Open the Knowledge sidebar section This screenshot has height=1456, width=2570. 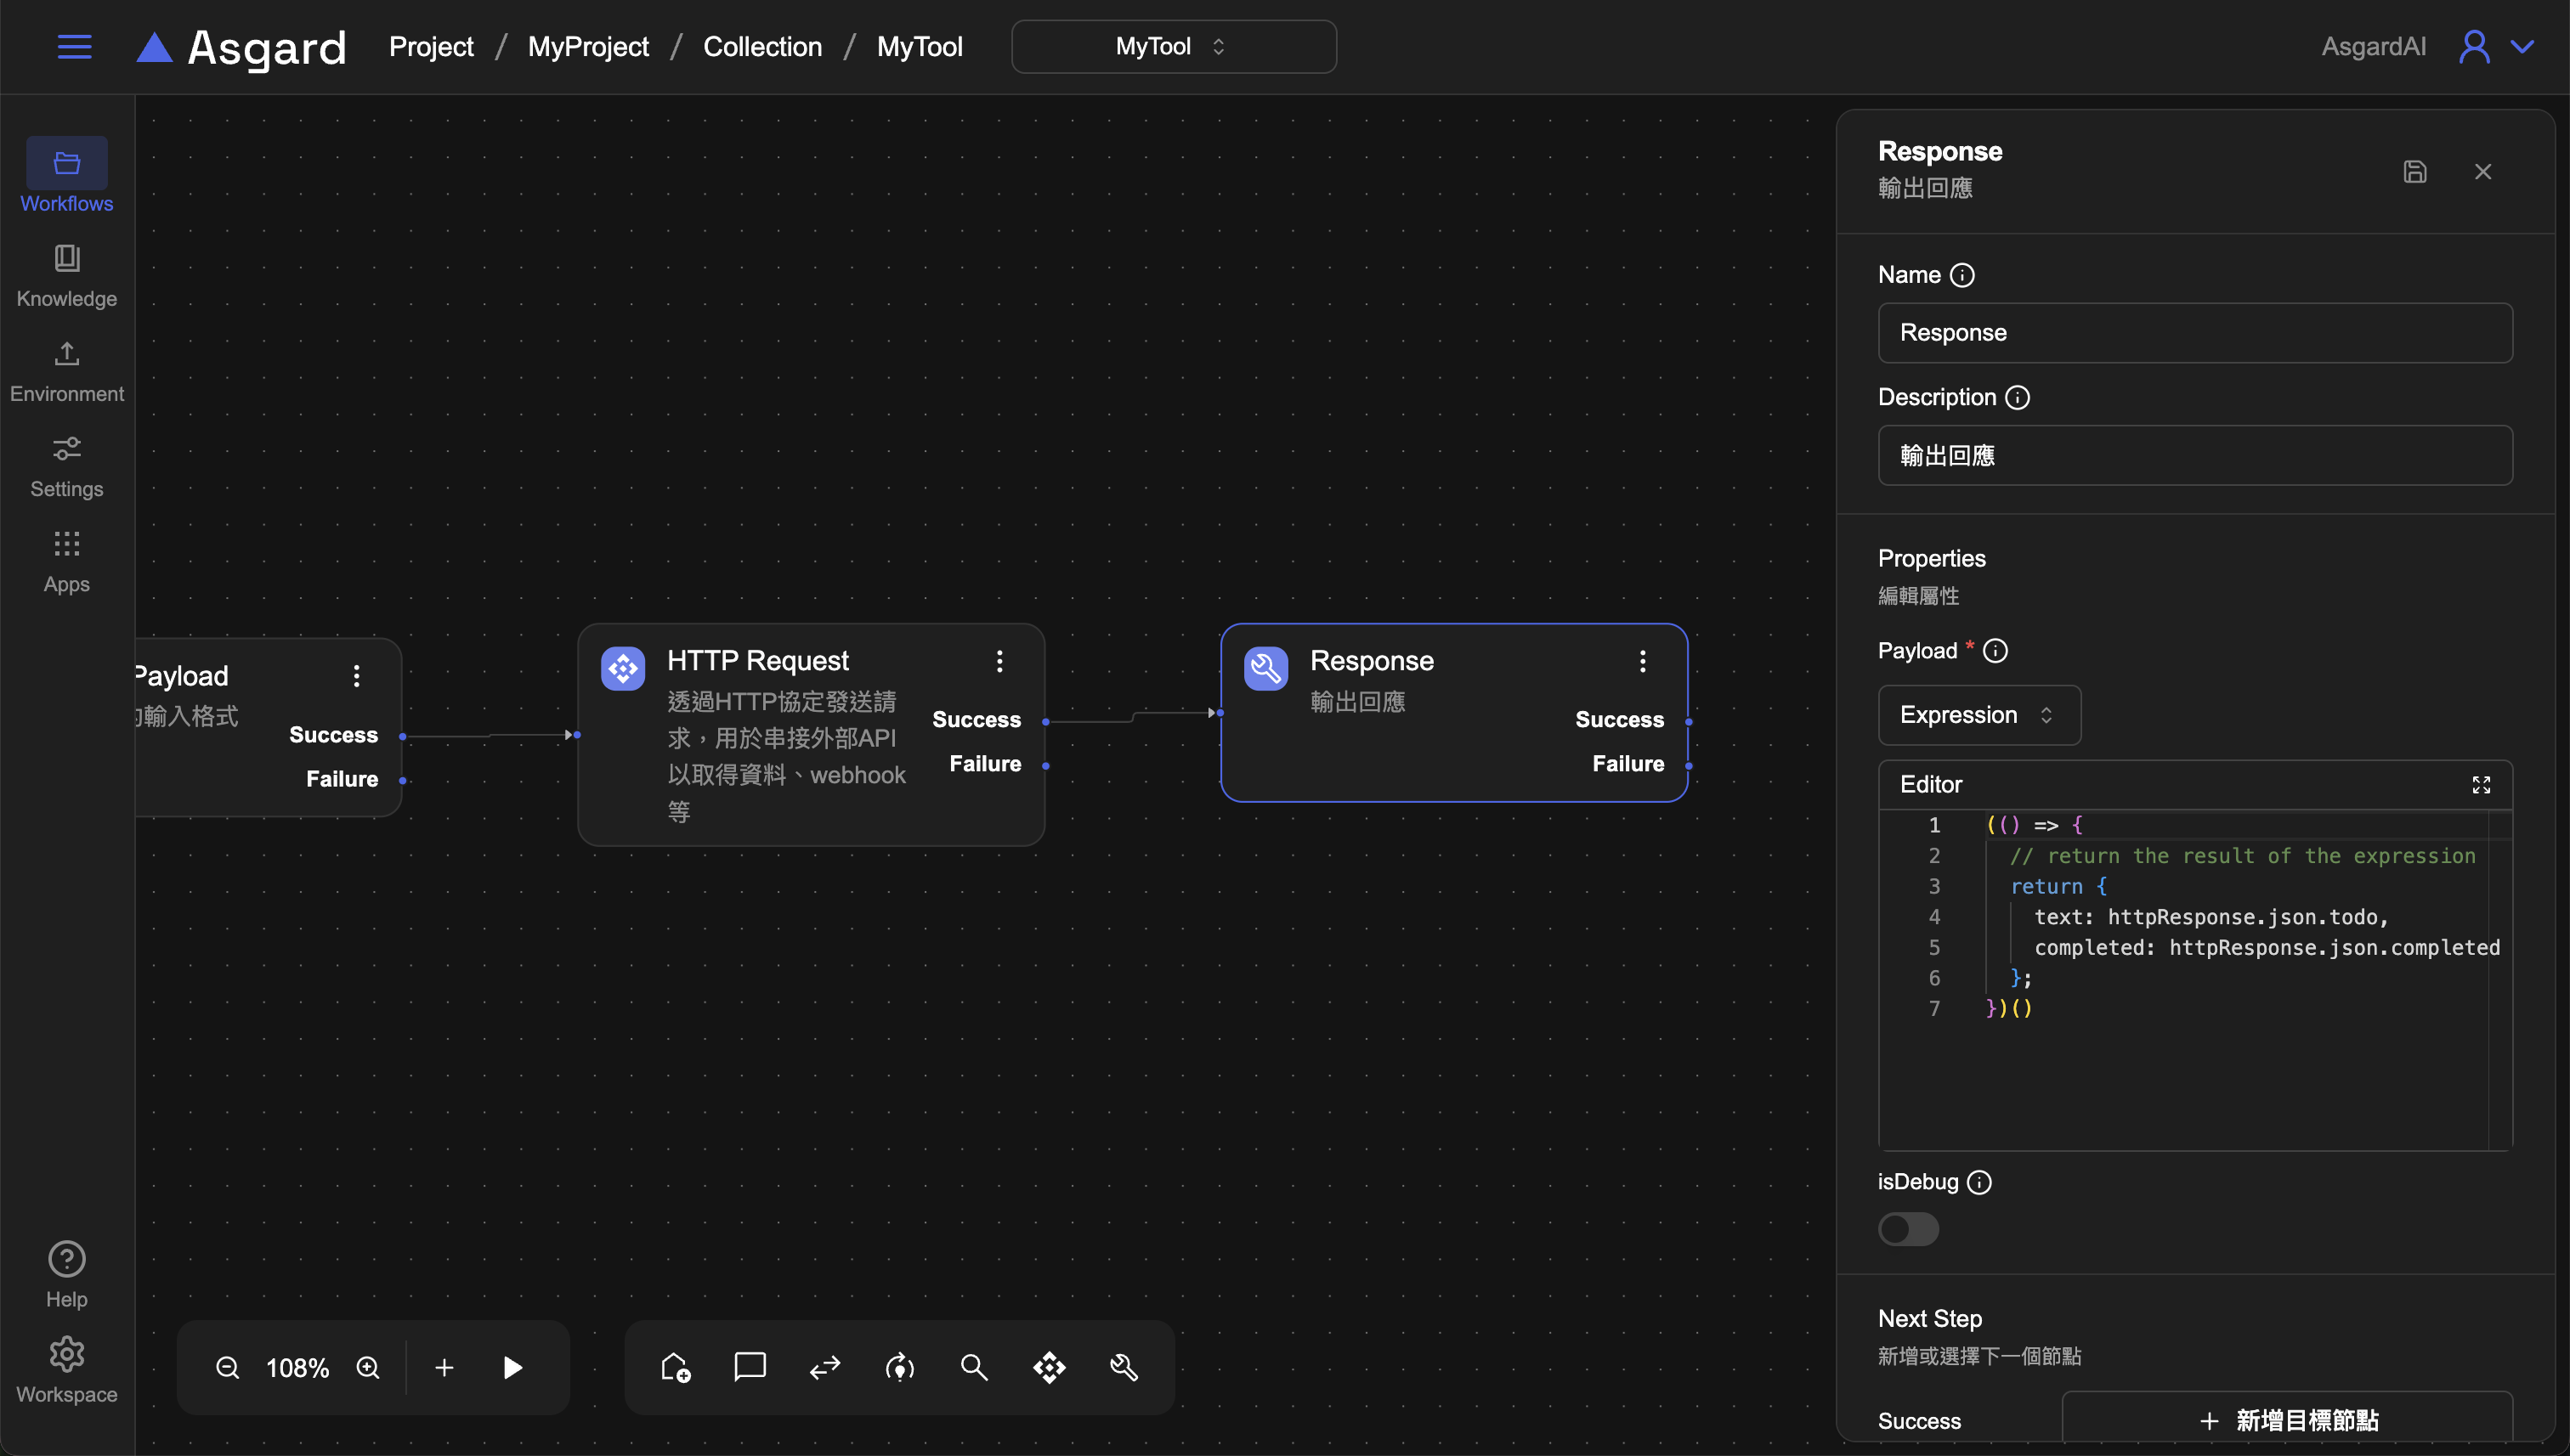coord(66,276)
